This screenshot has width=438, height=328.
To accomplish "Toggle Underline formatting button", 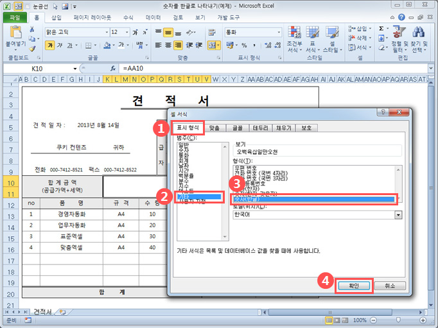I will pos(69,45).
